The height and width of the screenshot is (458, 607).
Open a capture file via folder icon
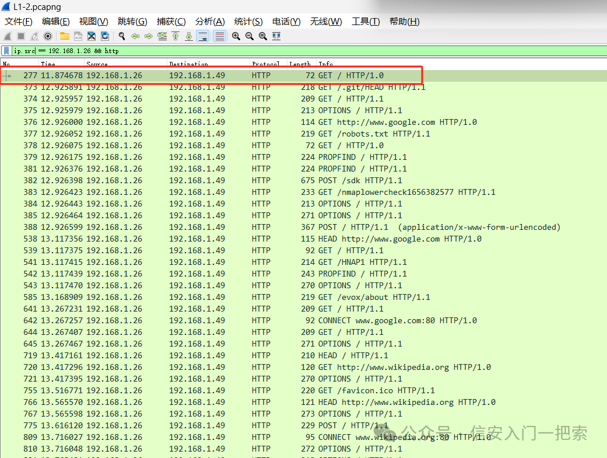click(x=65, y=36)
